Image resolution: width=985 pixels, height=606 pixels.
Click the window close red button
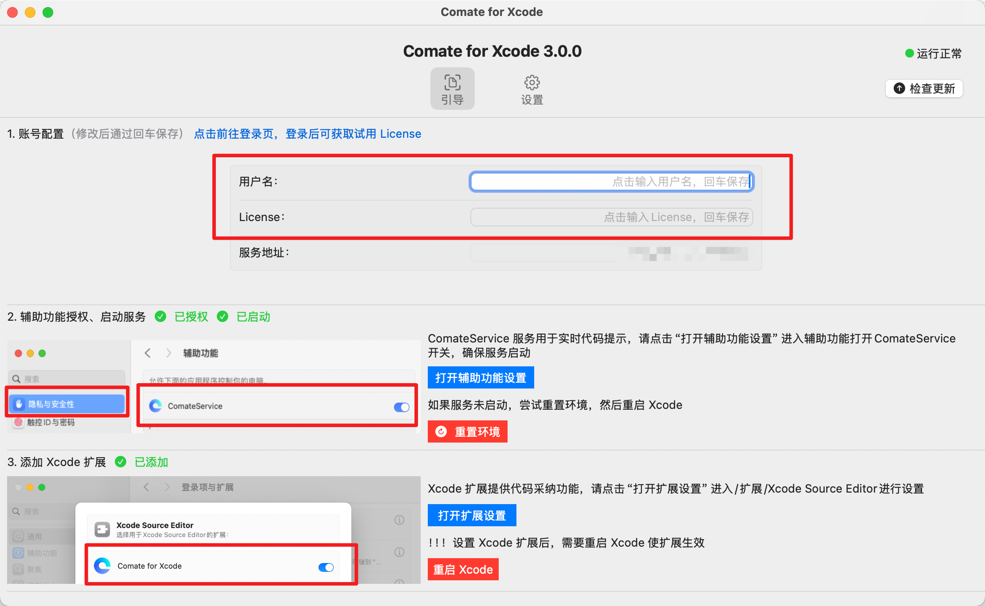[x=12, y=12]
